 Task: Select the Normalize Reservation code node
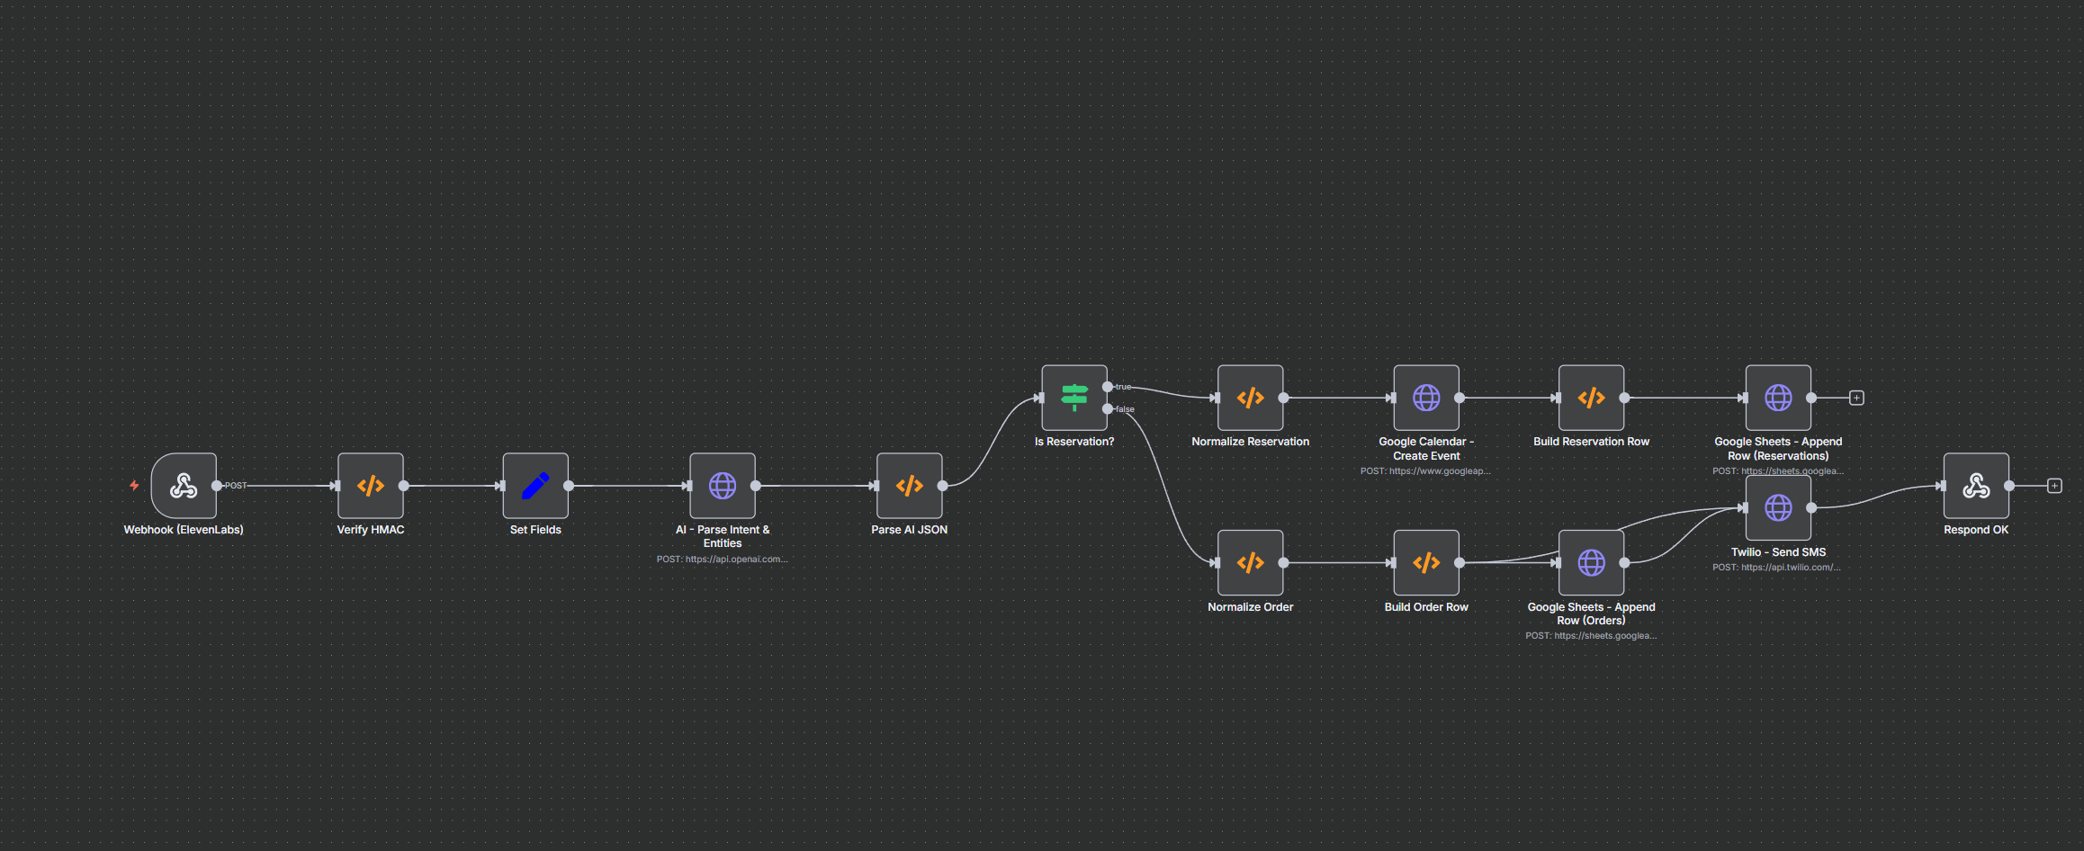(1251, 398)
